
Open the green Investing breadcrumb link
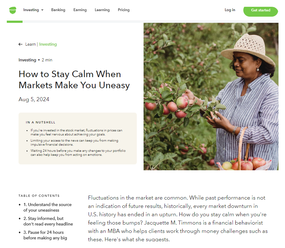coord(48,44)
